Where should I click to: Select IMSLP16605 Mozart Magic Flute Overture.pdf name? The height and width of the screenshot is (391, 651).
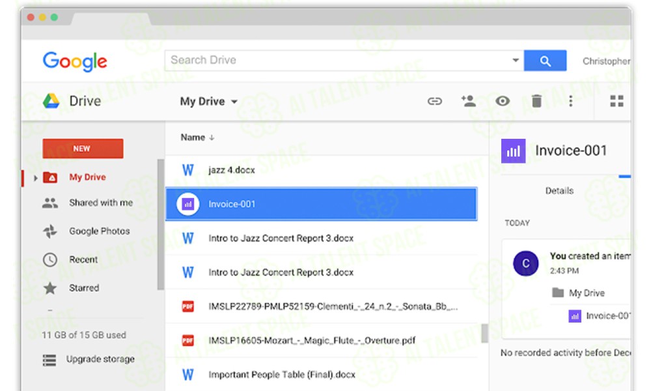point(312,340)
